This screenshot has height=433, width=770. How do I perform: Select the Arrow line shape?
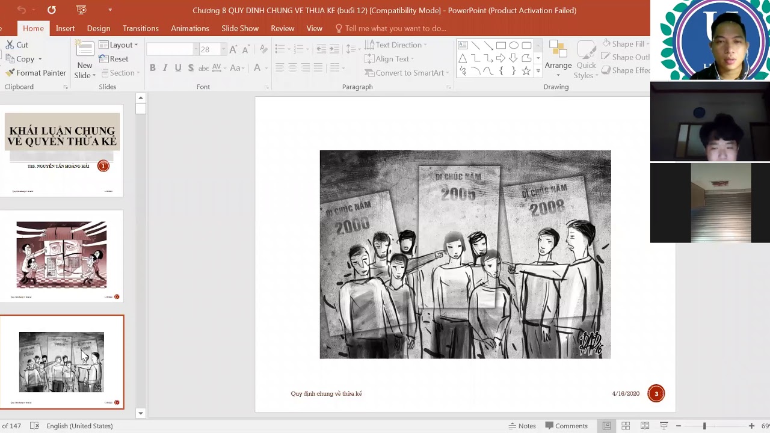click(x=488, y=45)
